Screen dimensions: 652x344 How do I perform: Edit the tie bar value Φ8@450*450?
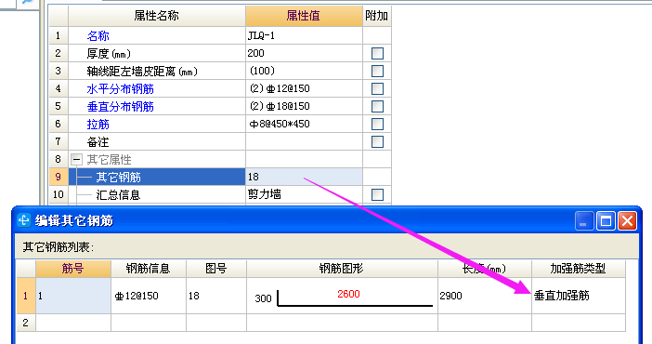pos(304,124)
